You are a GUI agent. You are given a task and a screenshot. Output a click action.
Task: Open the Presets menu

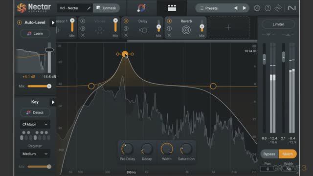[212, 8]
